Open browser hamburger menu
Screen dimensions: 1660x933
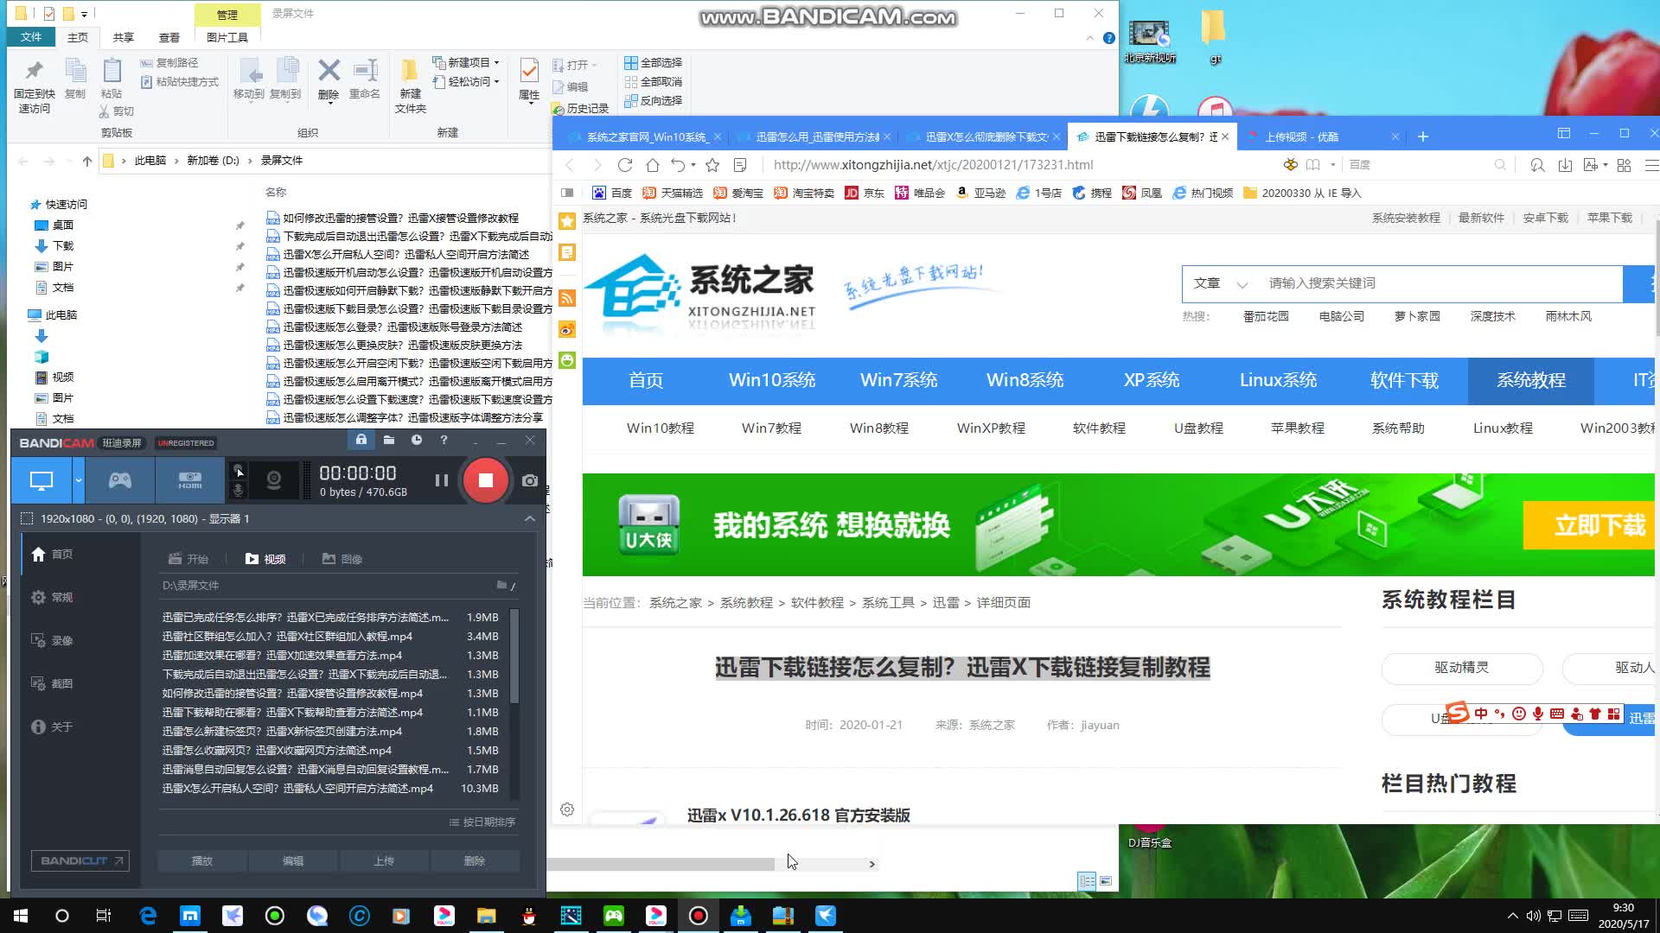[x=1650, y=164]
